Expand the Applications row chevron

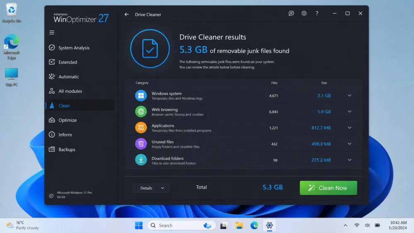[x=349, y=128]
